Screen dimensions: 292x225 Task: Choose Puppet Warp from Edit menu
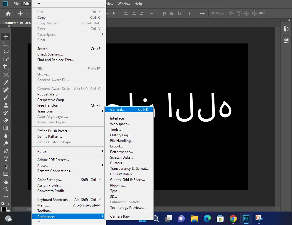click(68, 94)
